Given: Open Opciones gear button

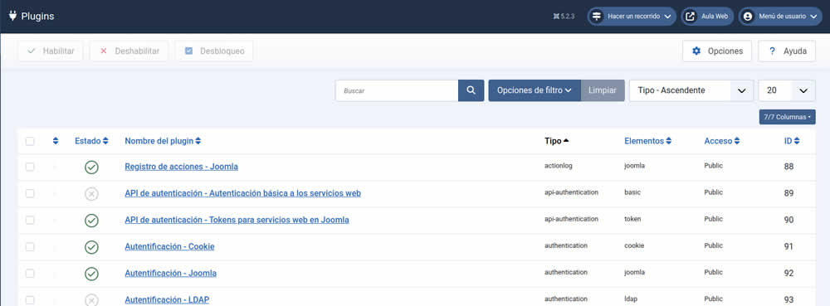Looking at the screenshot, I should tap(717, 51).
